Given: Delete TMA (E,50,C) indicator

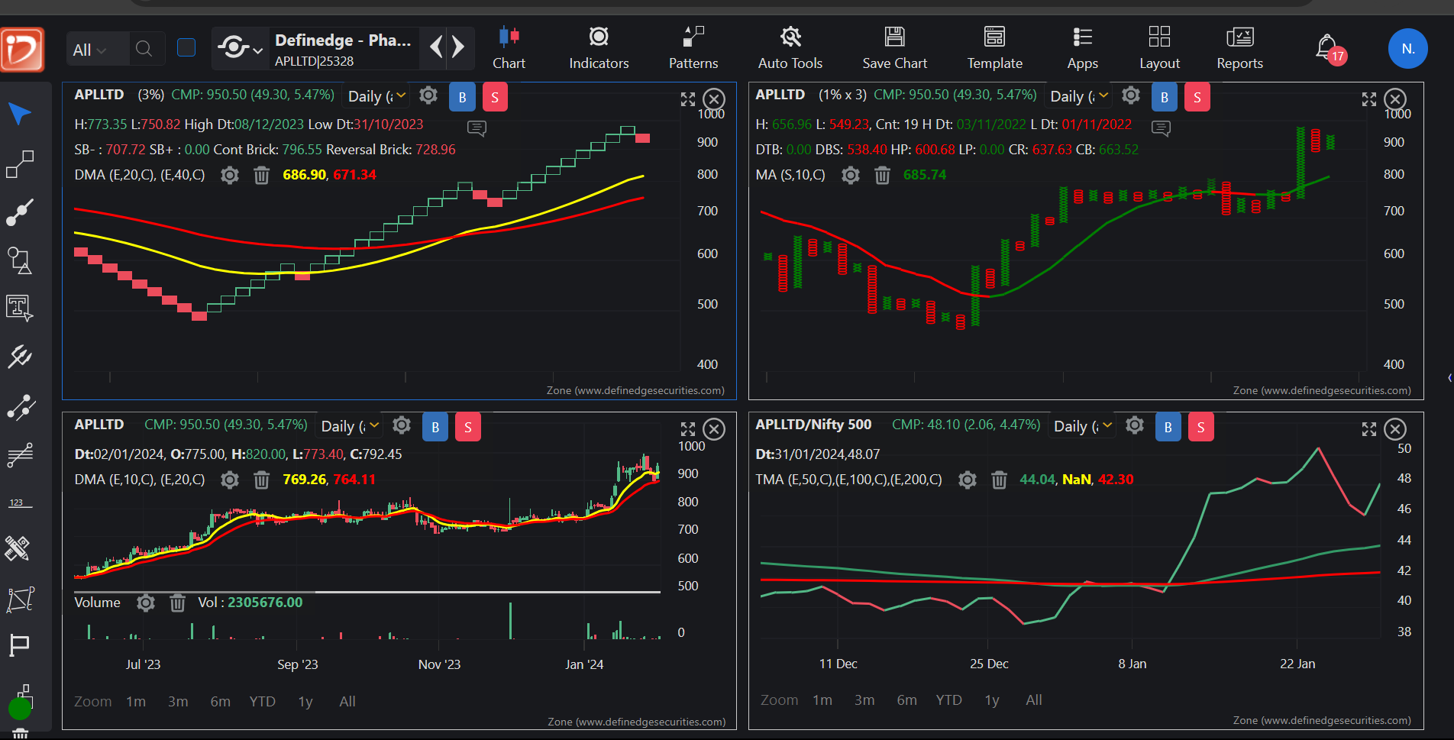Looking at the screenshot, I should (999, 480).
